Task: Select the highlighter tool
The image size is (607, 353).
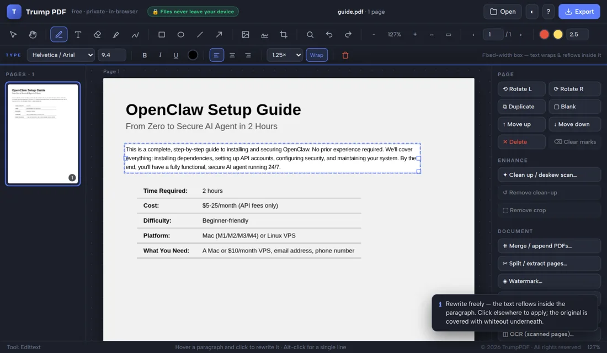Action: click(x=116, y=34)
